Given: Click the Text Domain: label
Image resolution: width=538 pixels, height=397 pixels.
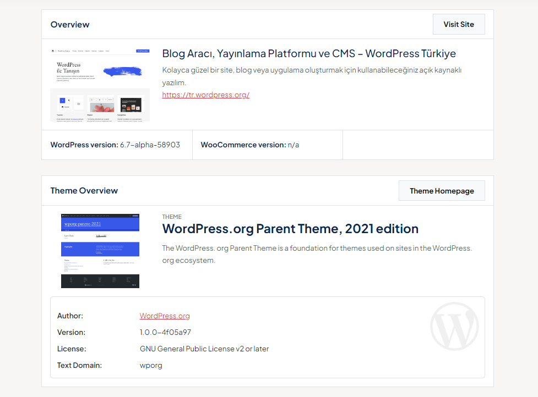Looking at the screenshot, I should coord(80,365).
